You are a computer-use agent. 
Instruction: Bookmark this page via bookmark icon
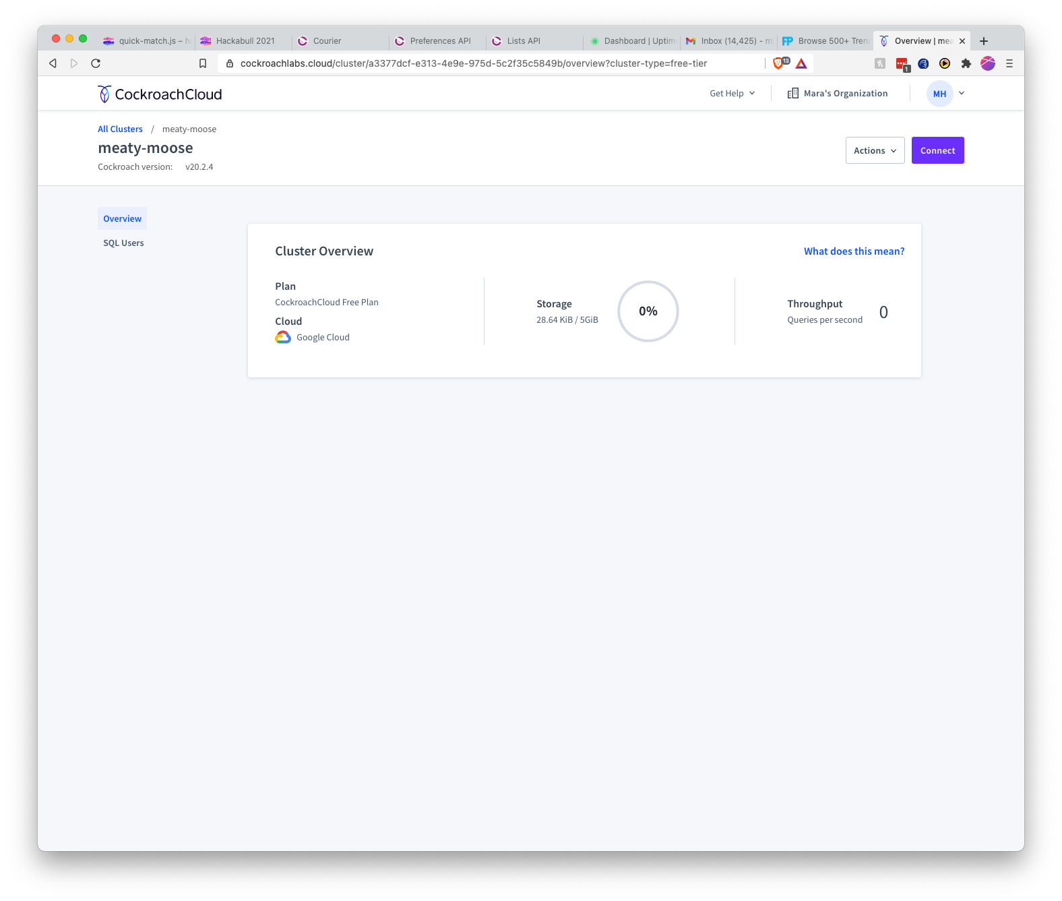point(203,63)
